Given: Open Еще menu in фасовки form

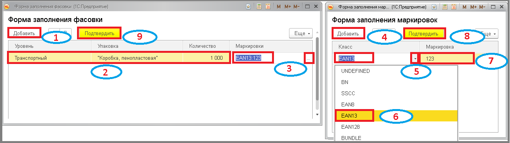Looking at the screenshot, I should [x=300, y=34].
